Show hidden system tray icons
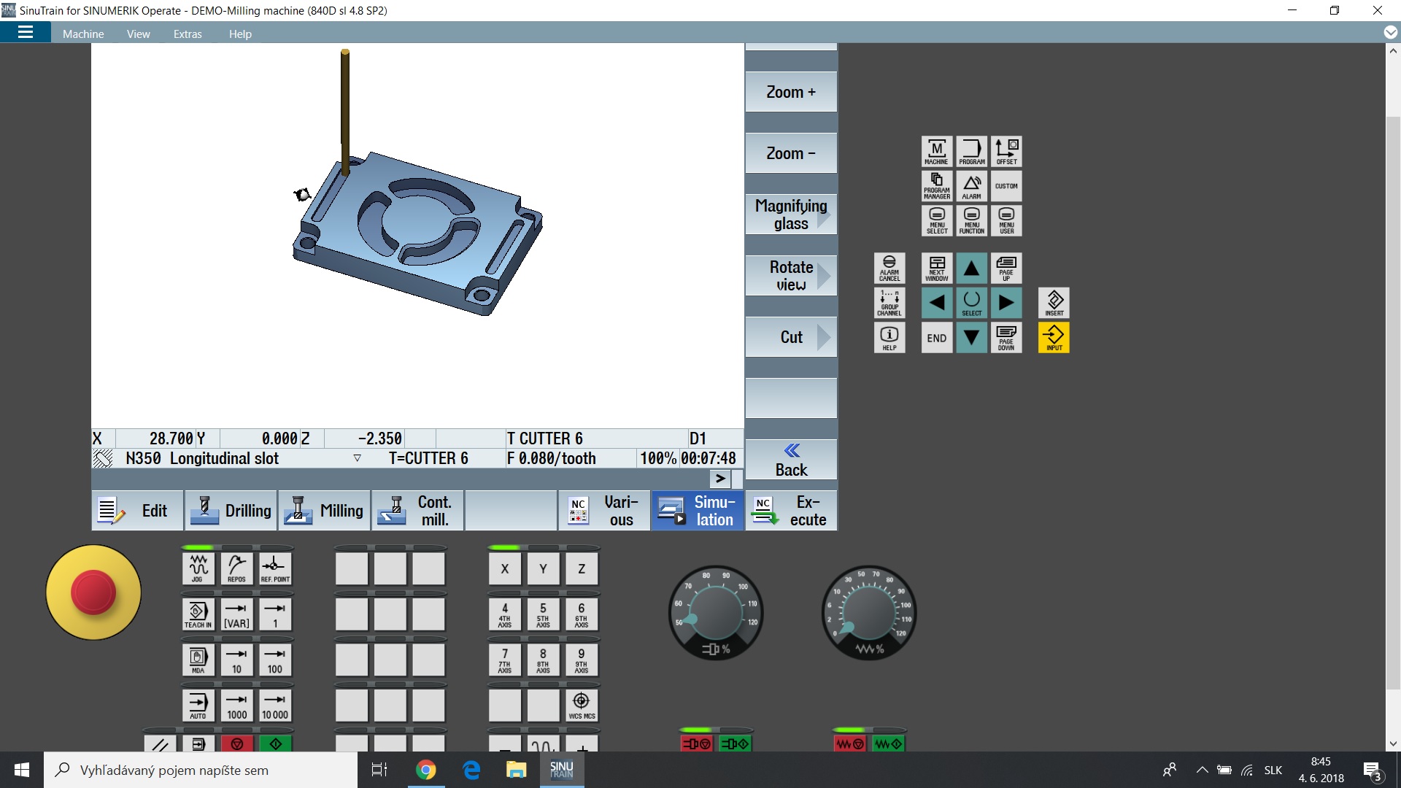Screen dimensions: 1401x788 click(1202, 770)
